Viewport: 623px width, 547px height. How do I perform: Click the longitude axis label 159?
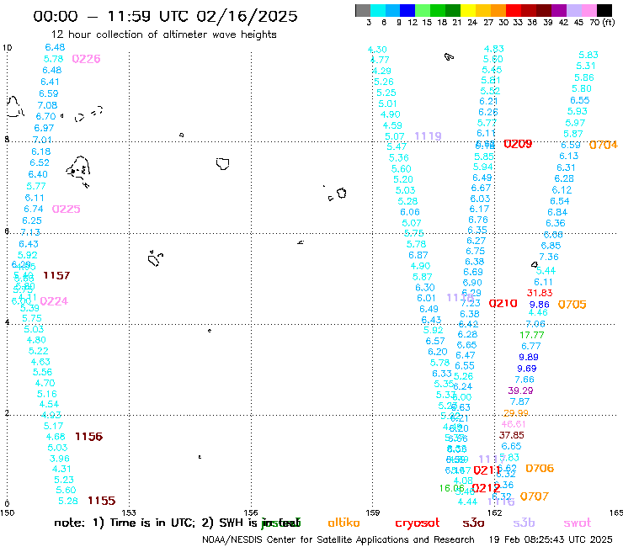pyautogui.click(x=373, y=512)
